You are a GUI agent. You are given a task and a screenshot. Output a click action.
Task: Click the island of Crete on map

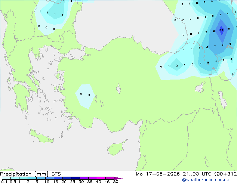[41, 136]
